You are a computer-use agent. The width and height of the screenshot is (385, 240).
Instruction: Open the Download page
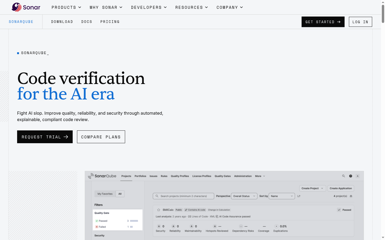pyautogui.click(x=62, y=22)
